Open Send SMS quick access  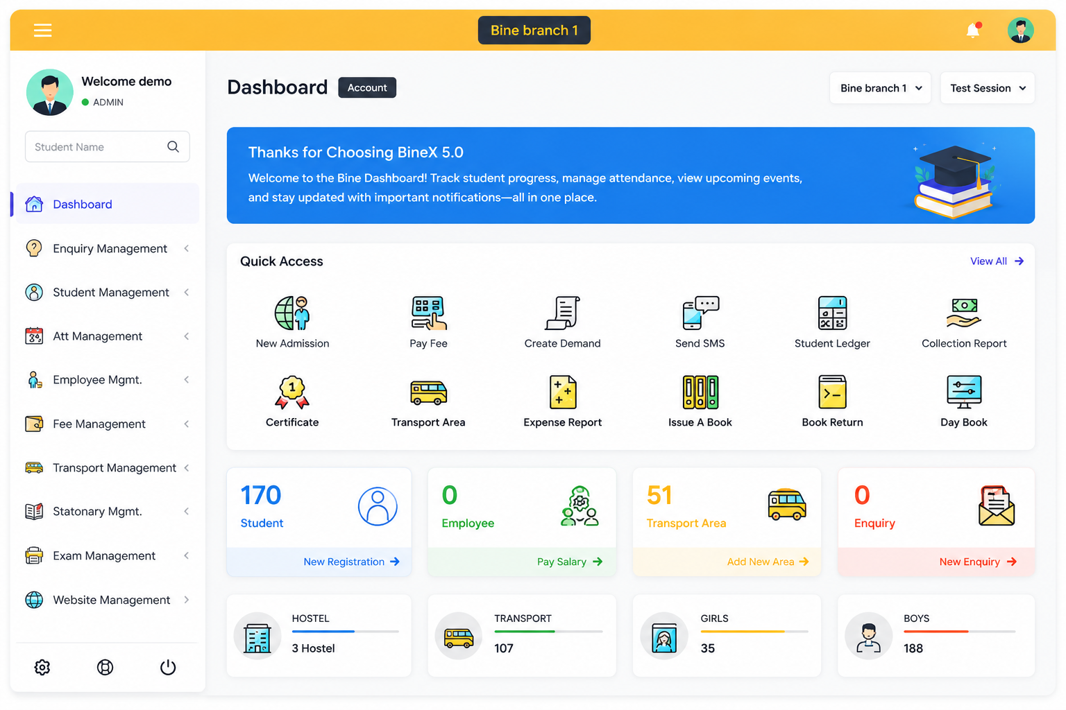(x=700, y=322)
